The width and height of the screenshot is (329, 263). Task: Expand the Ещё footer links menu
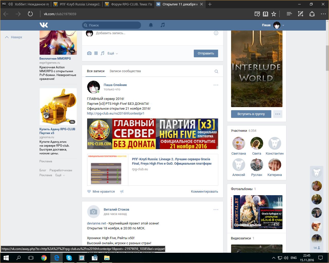pos(60,175)
